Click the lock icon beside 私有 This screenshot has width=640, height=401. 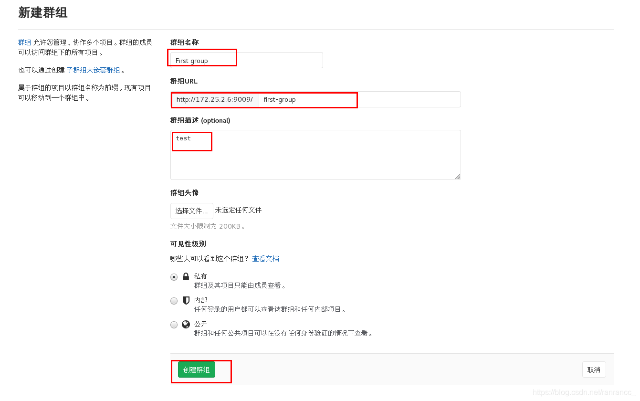pos(186,276)
